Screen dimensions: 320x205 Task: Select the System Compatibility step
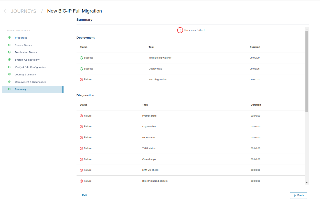[x=27, y=60]
